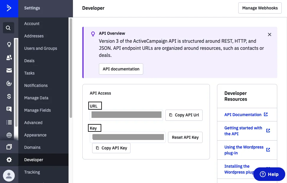Open the Settings gear icon

tap(9, 160)
